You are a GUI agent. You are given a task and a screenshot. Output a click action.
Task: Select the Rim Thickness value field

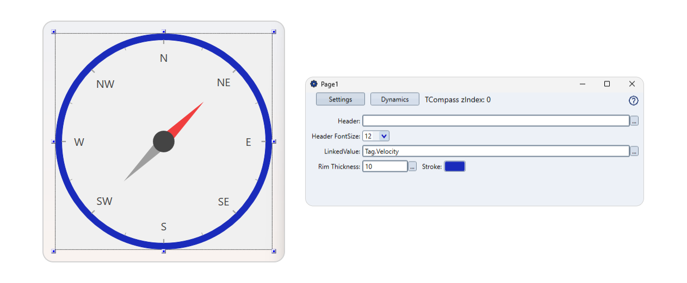tap(385, 166)
